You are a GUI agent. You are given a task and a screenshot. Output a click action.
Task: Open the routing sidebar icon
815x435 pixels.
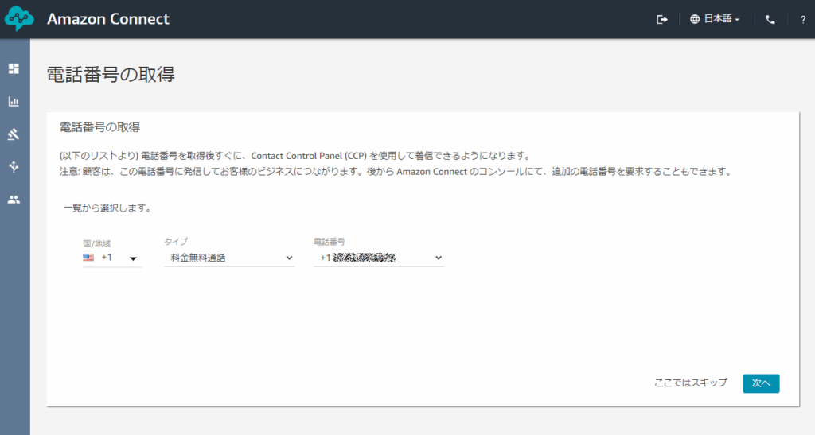[14, 167]
